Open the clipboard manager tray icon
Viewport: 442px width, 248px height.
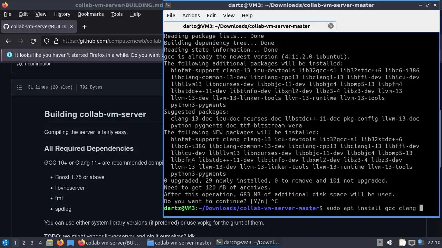pyautogui.click(x=403, y=242)
